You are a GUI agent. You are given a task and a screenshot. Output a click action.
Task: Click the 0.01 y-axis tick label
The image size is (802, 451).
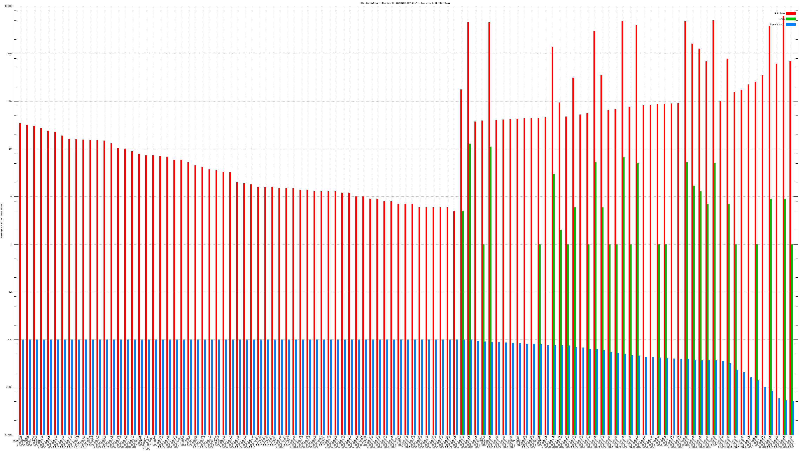pos(10,340)
